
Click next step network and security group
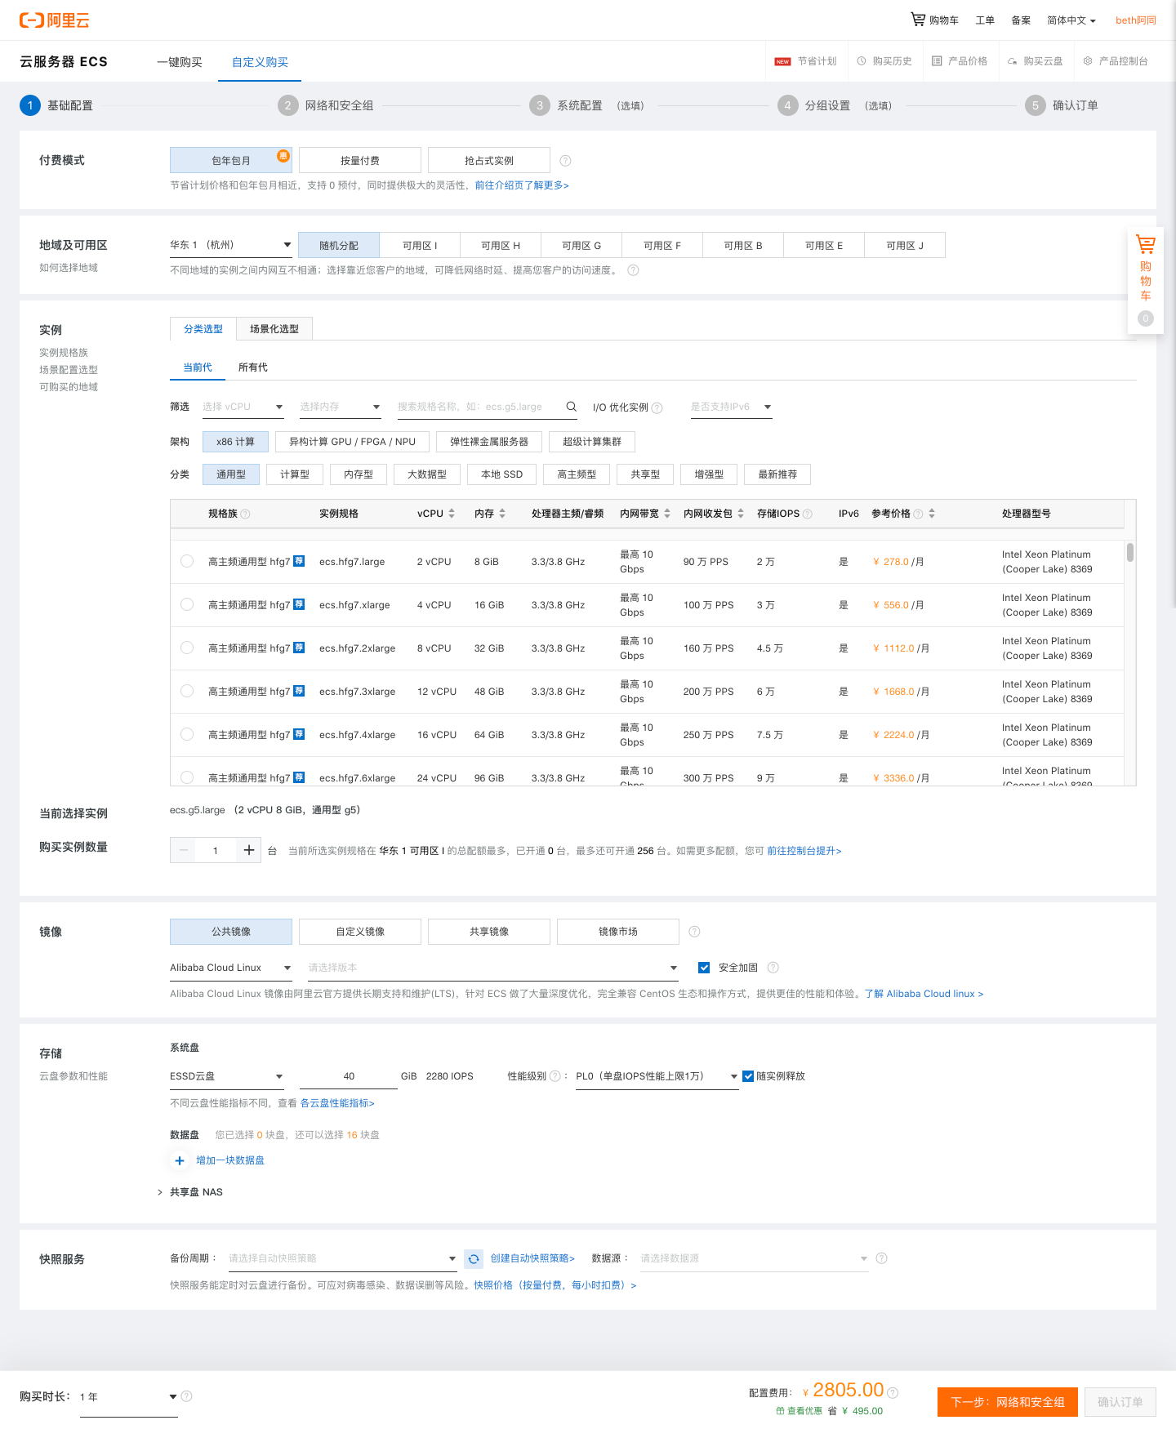click(1008, 1402)
